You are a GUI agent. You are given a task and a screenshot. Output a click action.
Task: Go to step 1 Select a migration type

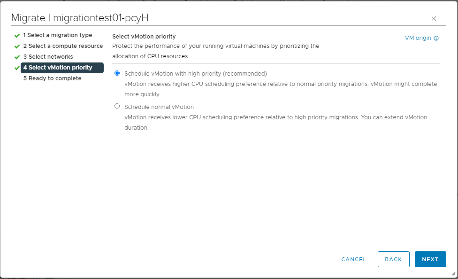coord(58,35)
